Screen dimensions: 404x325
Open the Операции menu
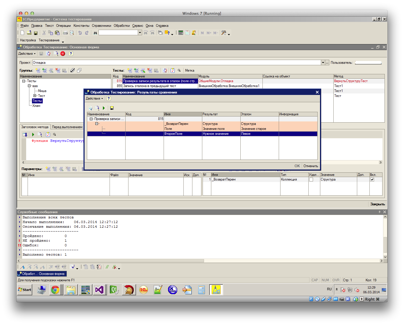click(63, 26)
